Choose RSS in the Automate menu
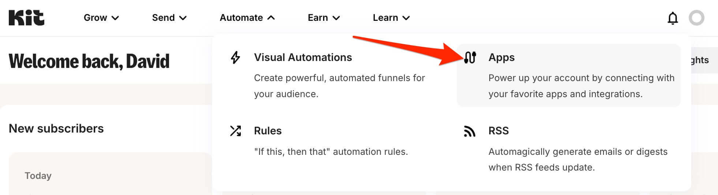This screenshot has height=195, width=718. tap(498, 131)
